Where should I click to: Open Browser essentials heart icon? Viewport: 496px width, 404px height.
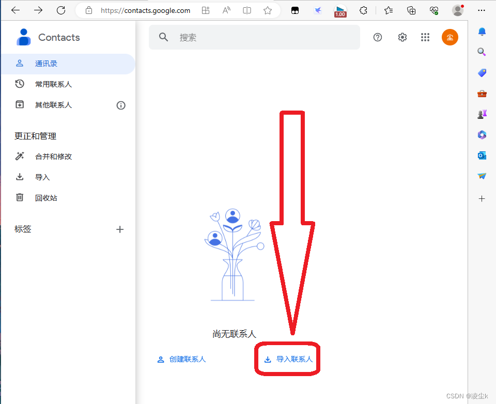434,10
